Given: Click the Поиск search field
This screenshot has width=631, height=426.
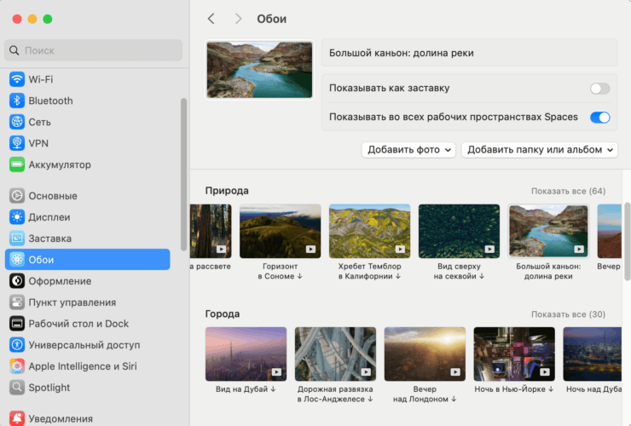Looking at the screenshot, I should [x=94, y=50].
